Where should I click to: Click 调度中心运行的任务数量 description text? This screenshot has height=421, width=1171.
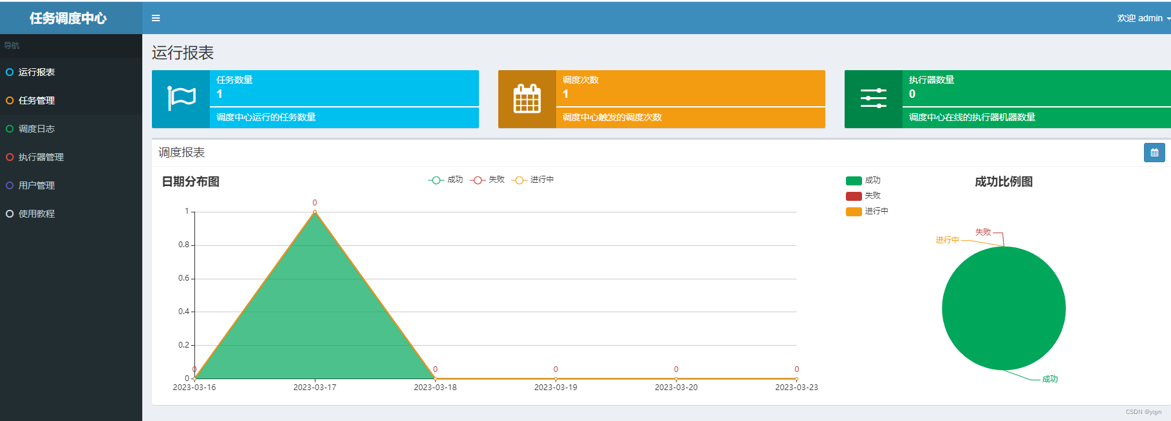pyautogui.click(x=266, y=117)
